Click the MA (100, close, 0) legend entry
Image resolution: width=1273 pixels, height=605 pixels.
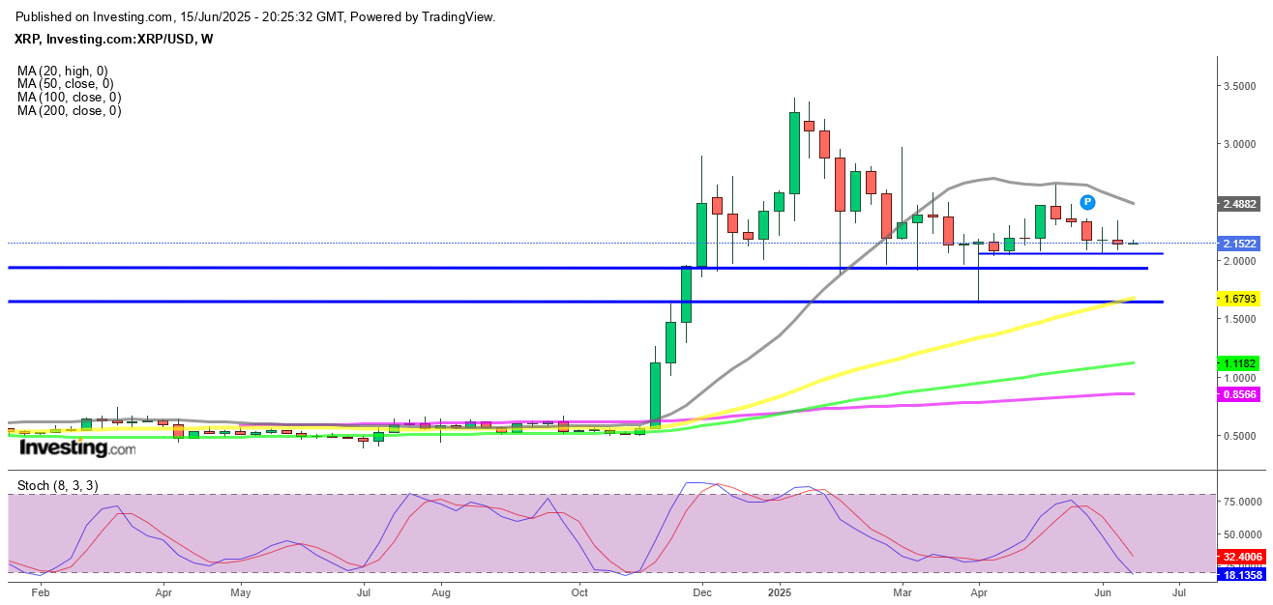point(69,98)
